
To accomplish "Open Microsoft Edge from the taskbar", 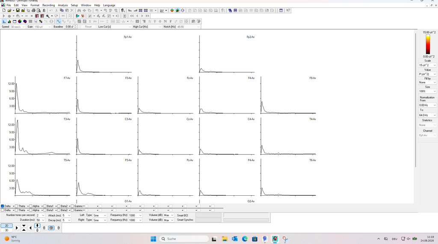I will click(x=245, y=239).
